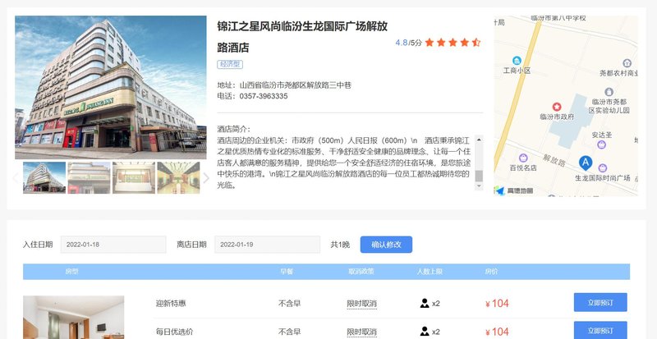657x339 pixels.
Task: Show next photos with right gallery arrow
Action: 206,177
